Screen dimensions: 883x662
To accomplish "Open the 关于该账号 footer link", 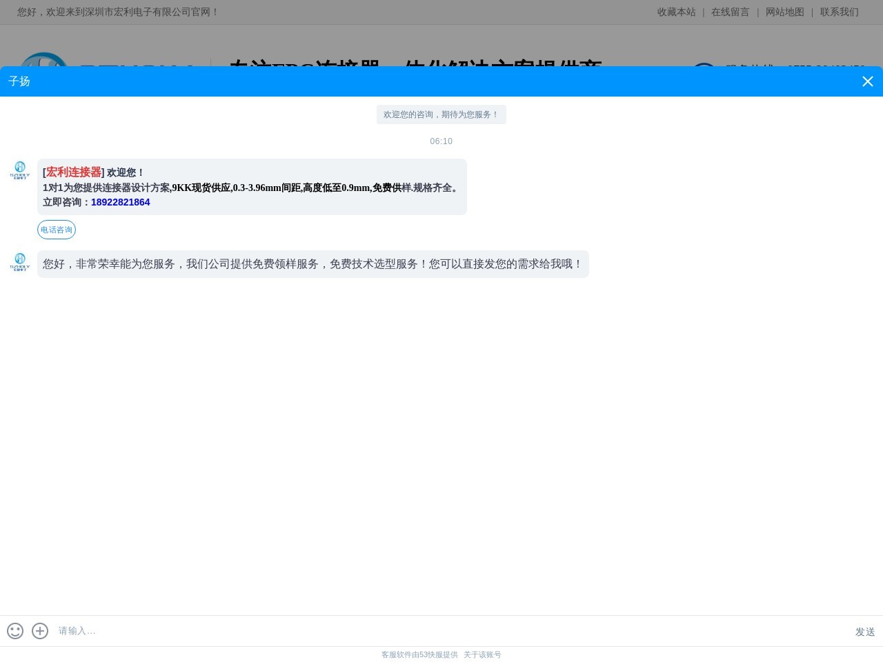I will click(482, 654).
